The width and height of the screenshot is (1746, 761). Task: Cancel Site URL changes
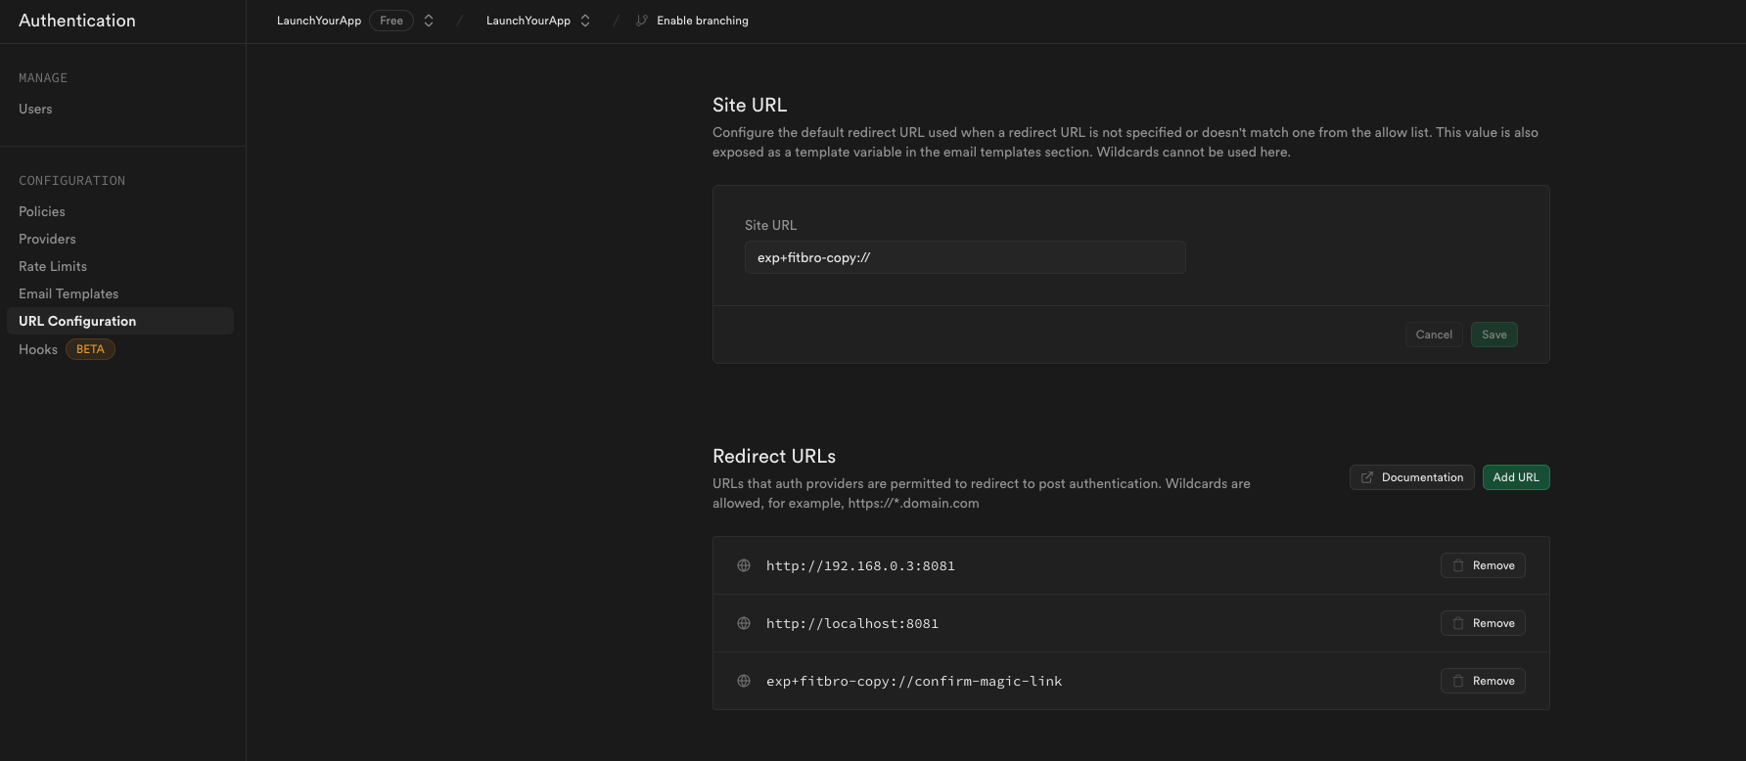tap(1434, 335)
